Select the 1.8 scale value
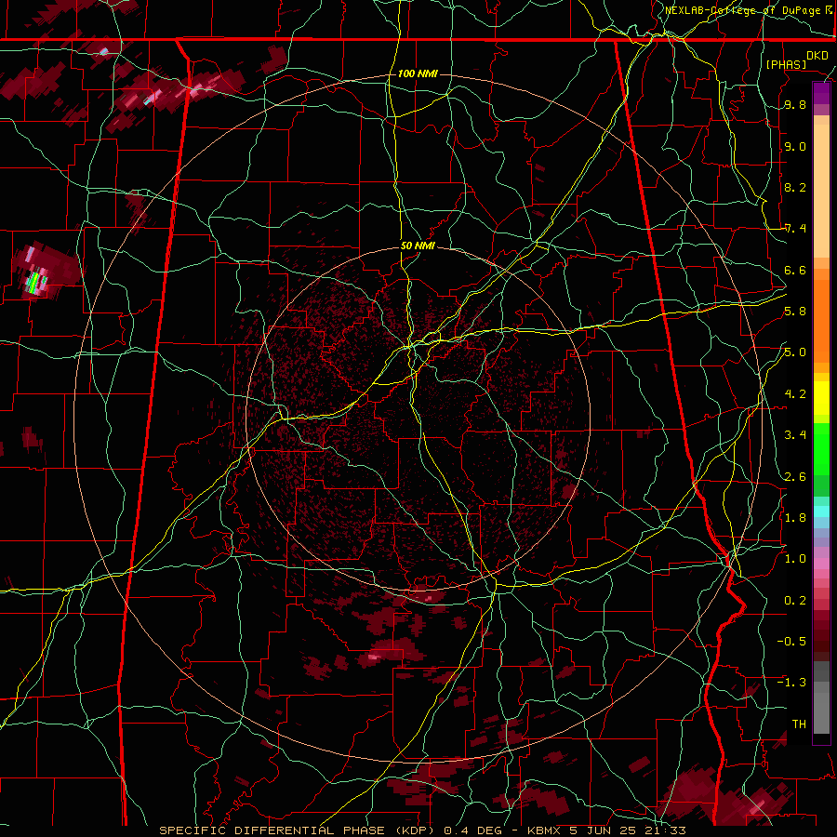837x837 pixels. 795,518
